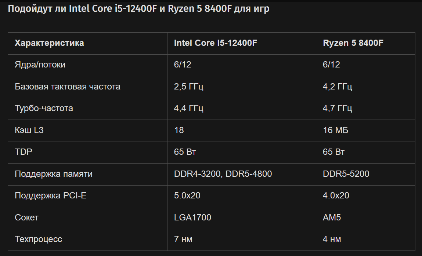Viewport: 422px width, 256px height.
Task: Select the AM5 socket cell
Action: coord(332,217)
